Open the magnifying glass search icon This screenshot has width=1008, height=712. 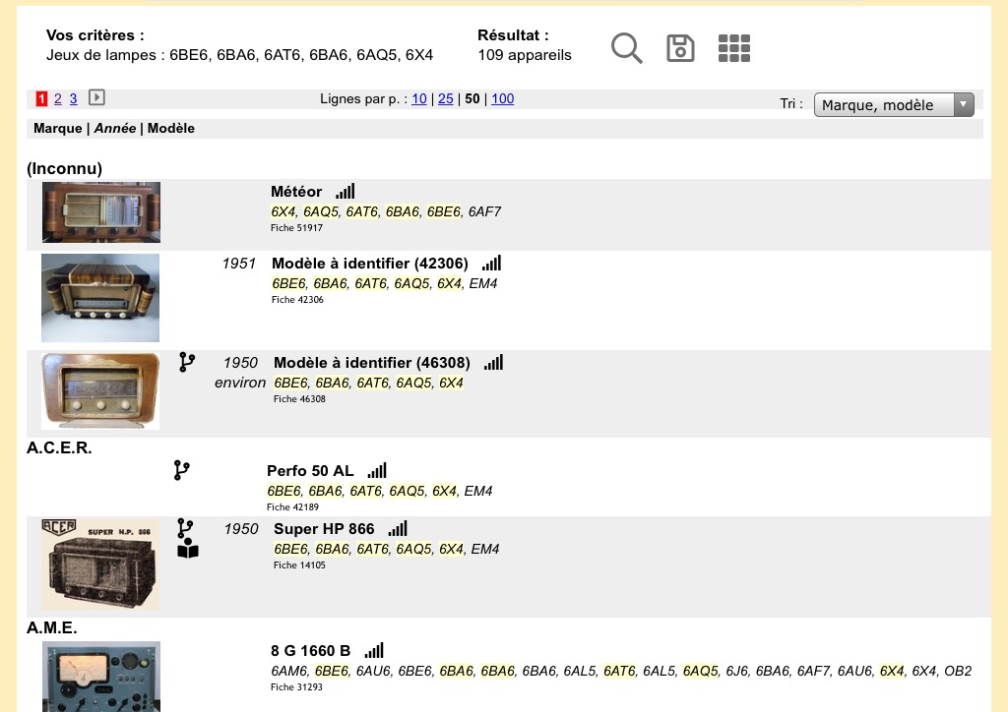click(x=626, y=48)
